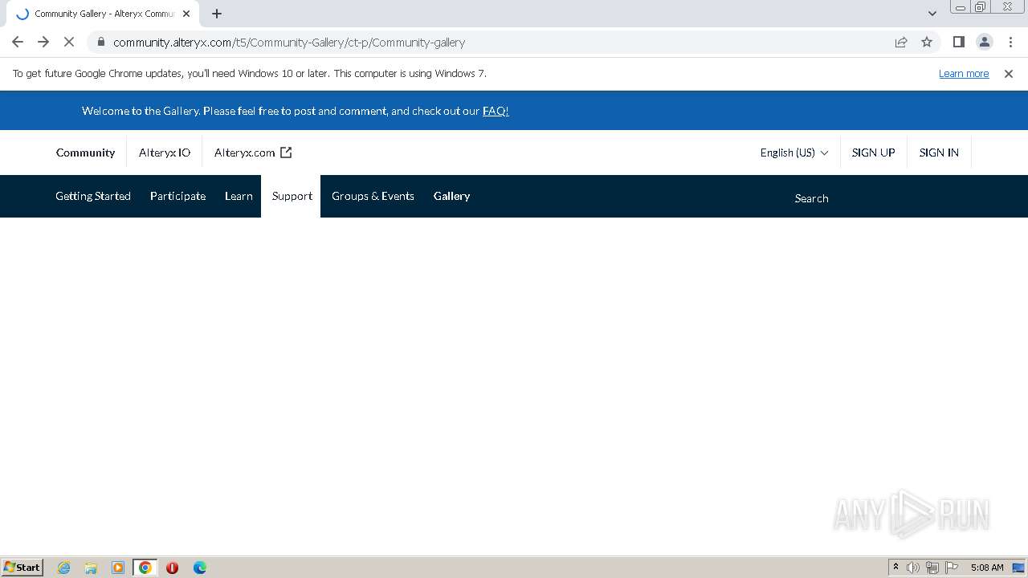
Task: Click the browser address bar URL
Action: [x=289, y=43]
